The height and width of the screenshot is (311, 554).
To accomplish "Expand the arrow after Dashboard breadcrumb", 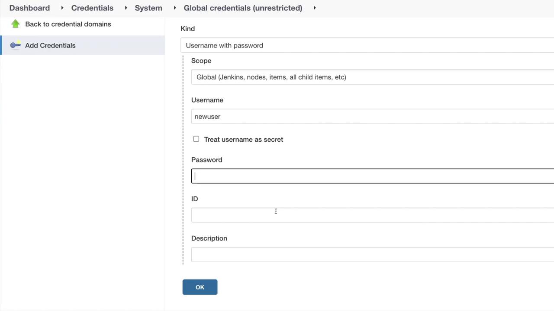I will point(62,8).
